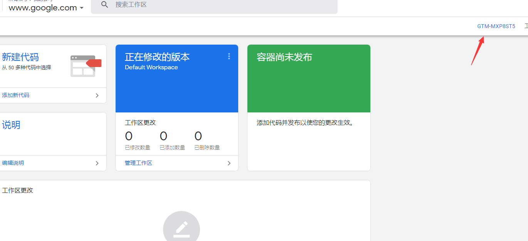The image size is (528, 241).
Task: Click the 新建代码 heading
Action: point(20,57)
